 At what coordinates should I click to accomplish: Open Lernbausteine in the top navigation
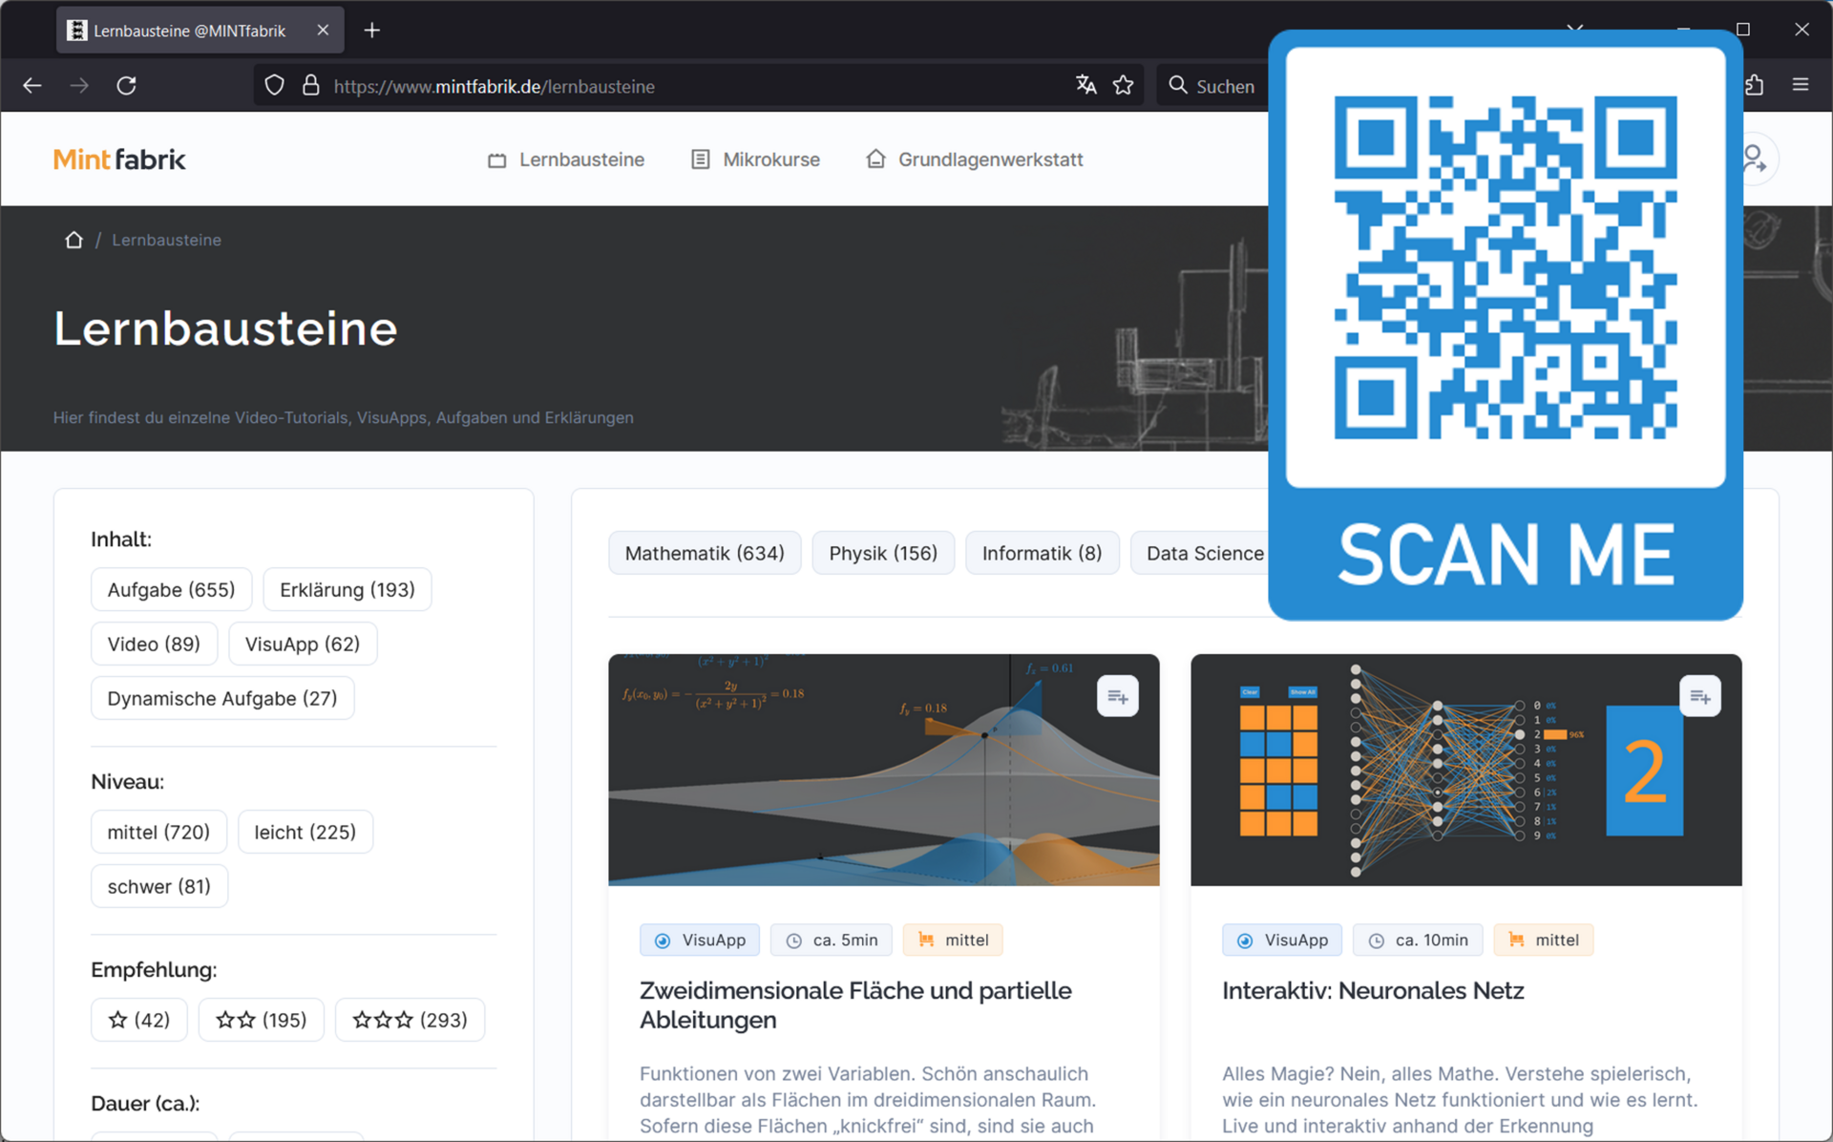click(x=566, y=159)
